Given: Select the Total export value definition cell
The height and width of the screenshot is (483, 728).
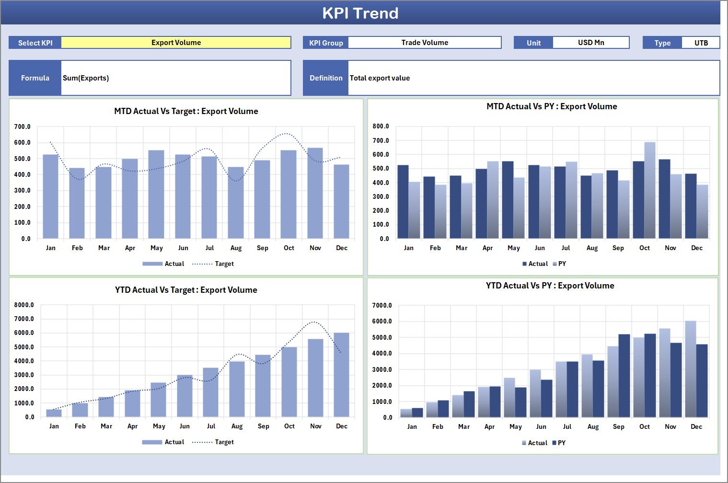Looking at the screenshot, I should point(533,78).
